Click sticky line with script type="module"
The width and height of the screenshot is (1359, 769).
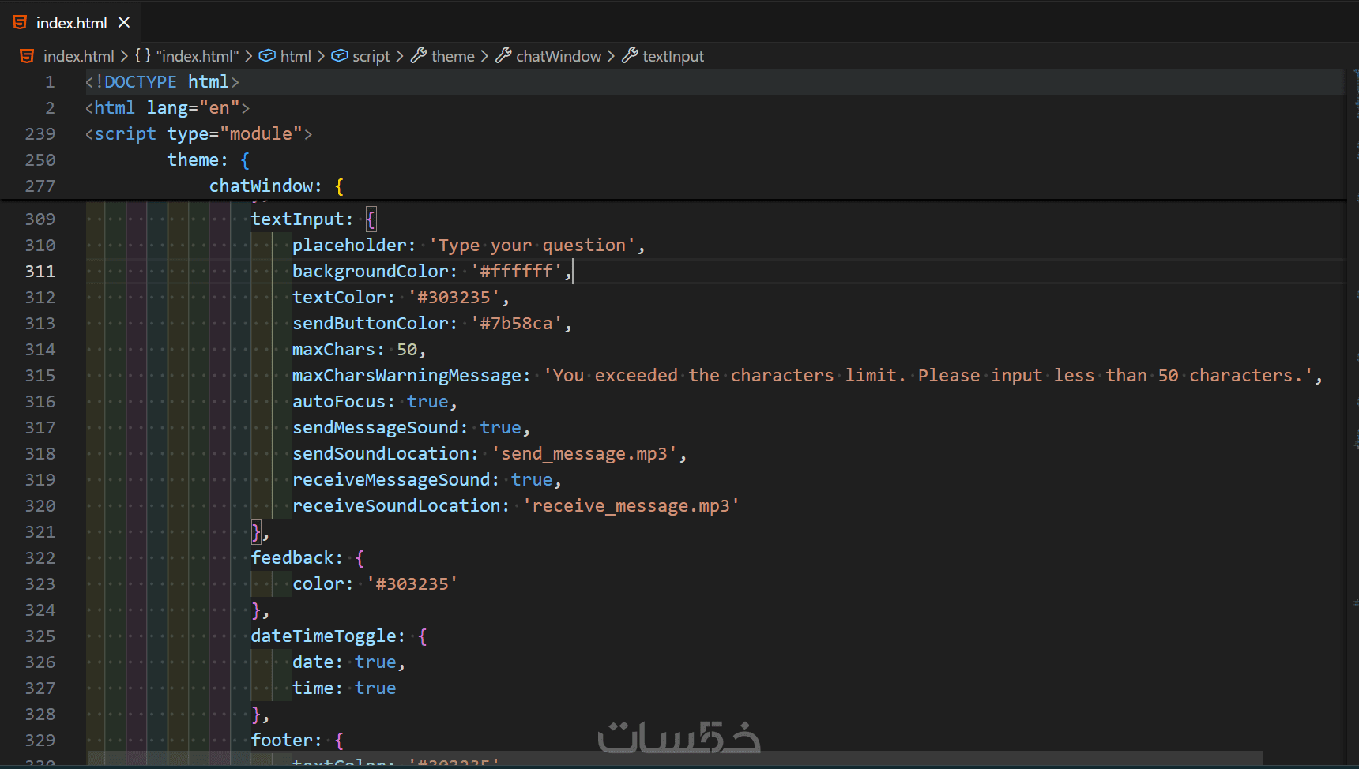pos(198,134)
